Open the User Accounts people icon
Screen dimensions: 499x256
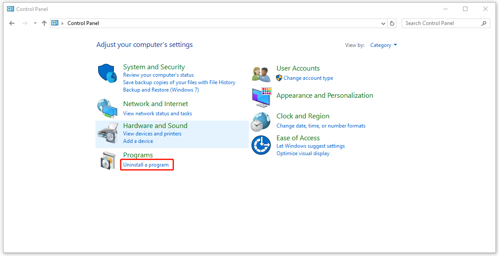tap(261, 75)
